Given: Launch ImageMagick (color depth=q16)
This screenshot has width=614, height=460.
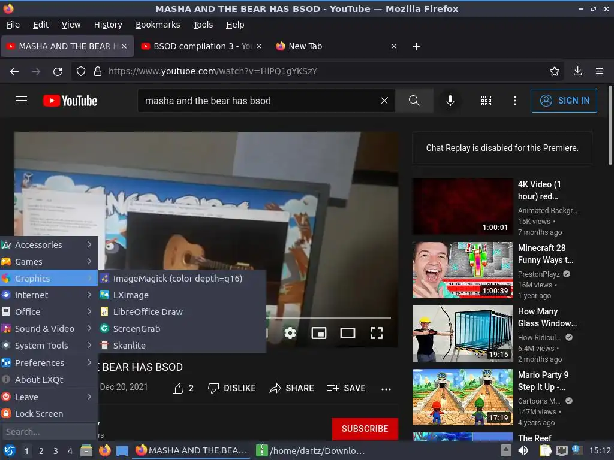Looking at the screenshot, I should (x=182, y=279).
